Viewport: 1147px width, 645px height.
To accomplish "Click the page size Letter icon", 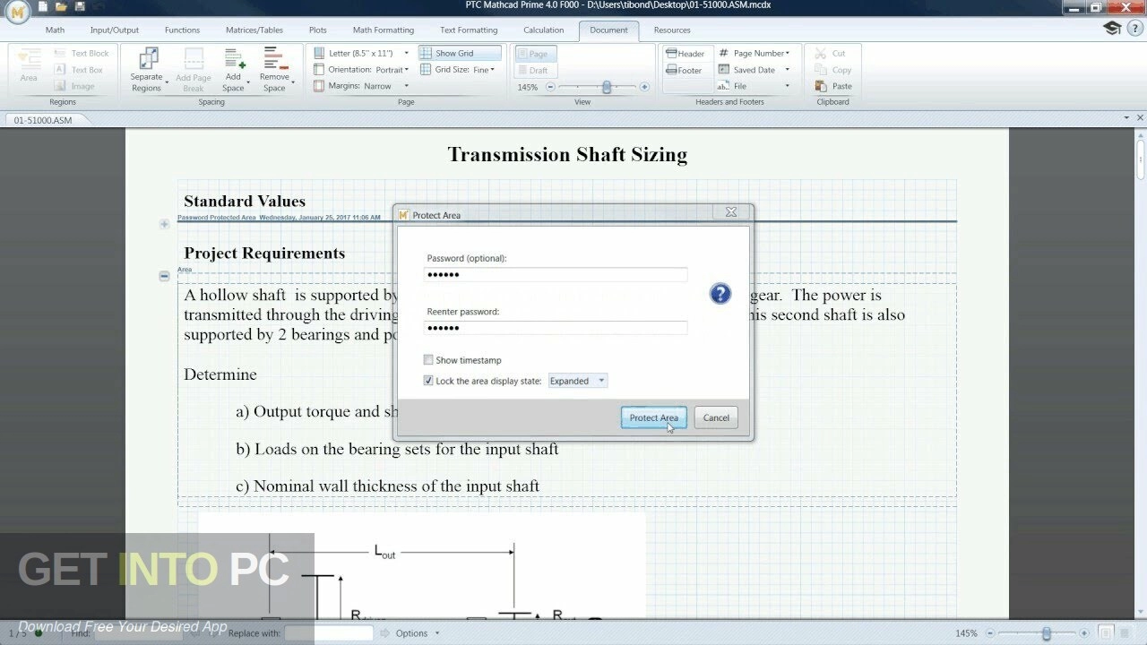I will pyautogui.click(x=319, y=54).
